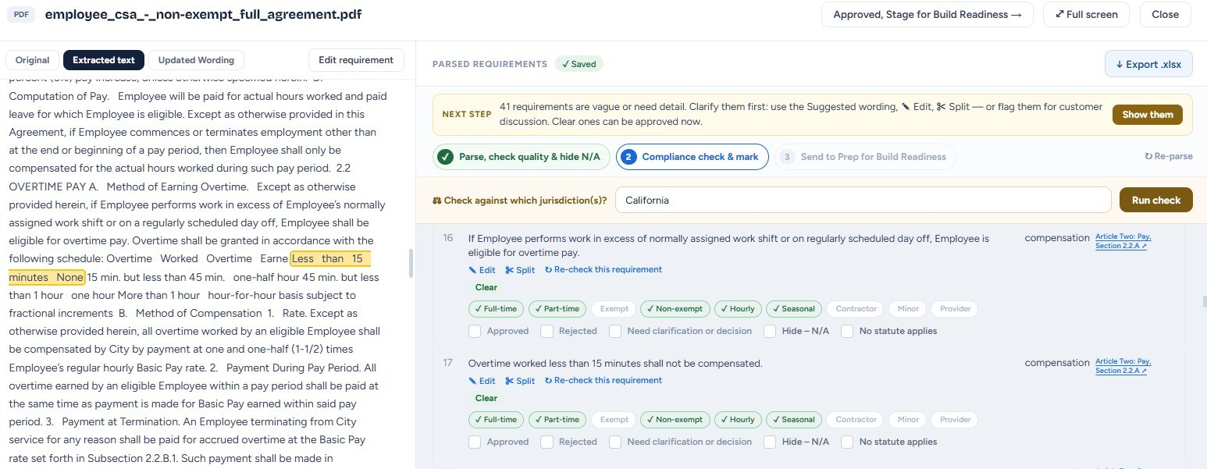Edit requirement 17
Screen dimensions: 1207x469
(482, 381)
